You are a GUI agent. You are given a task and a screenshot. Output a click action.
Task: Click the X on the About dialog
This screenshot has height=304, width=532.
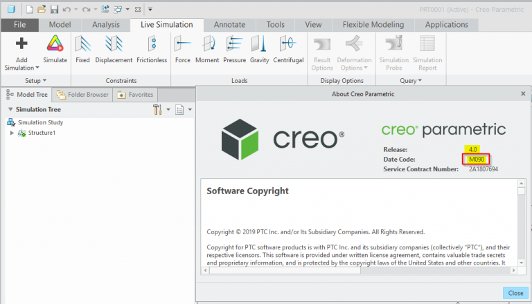[x=523, y=94]
